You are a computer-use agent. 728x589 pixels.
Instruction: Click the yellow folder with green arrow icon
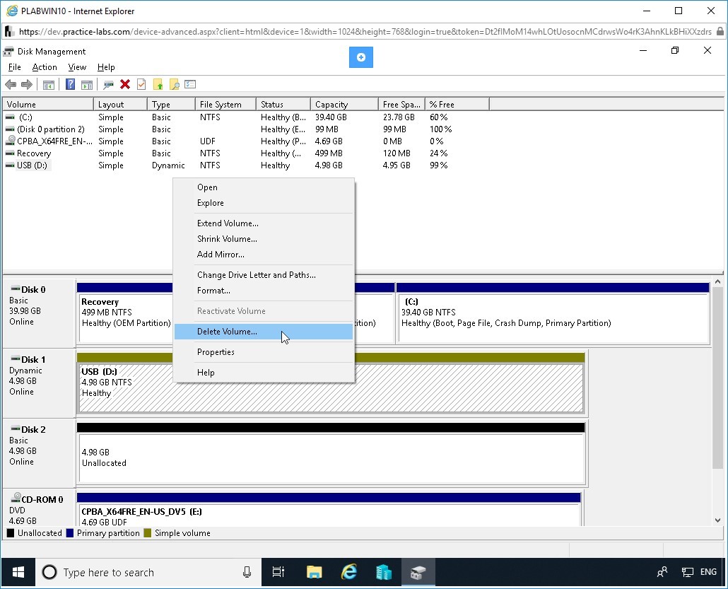(x=158, y=85)
